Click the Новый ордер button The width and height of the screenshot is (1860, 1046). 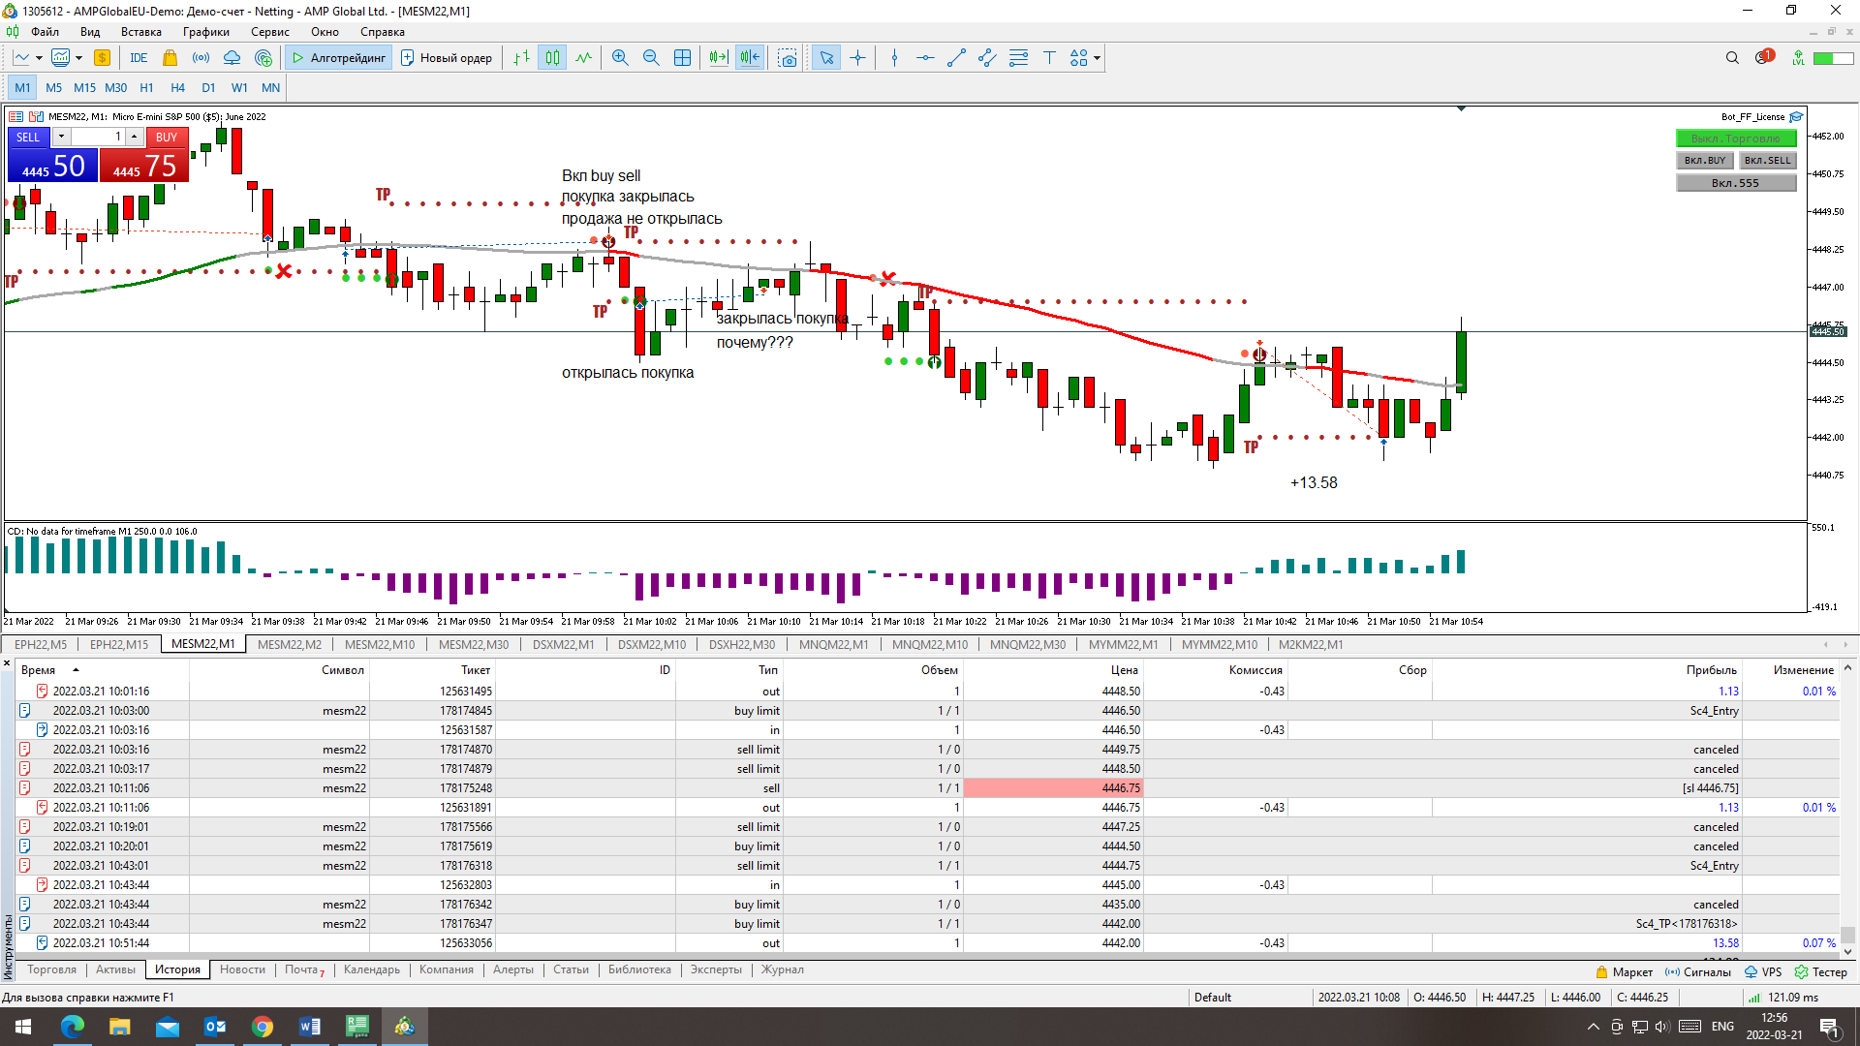(447, 58)
